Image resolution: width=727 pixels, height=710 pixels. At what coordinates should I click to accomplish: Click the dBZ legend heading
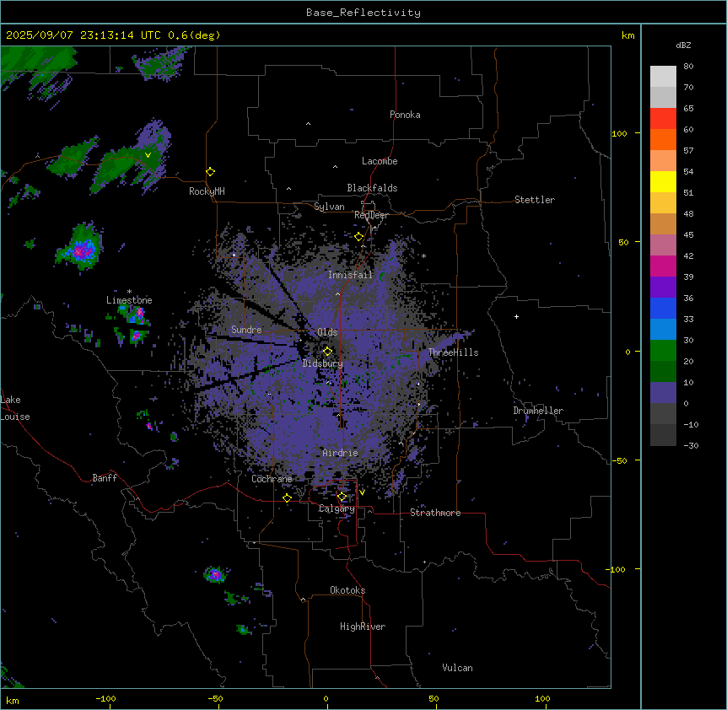683,45
